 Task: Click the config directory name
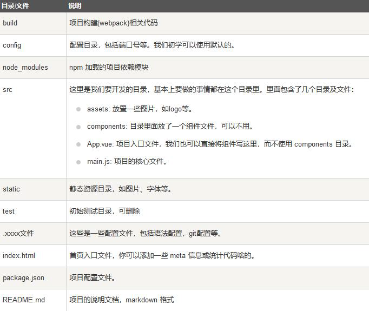12,45
